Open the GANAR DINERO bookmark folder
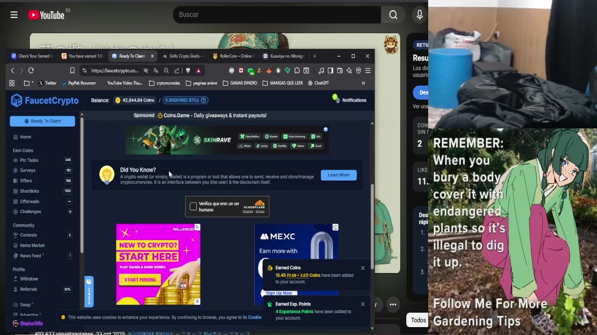Screen dimensions: 597x335 (240, 83)
